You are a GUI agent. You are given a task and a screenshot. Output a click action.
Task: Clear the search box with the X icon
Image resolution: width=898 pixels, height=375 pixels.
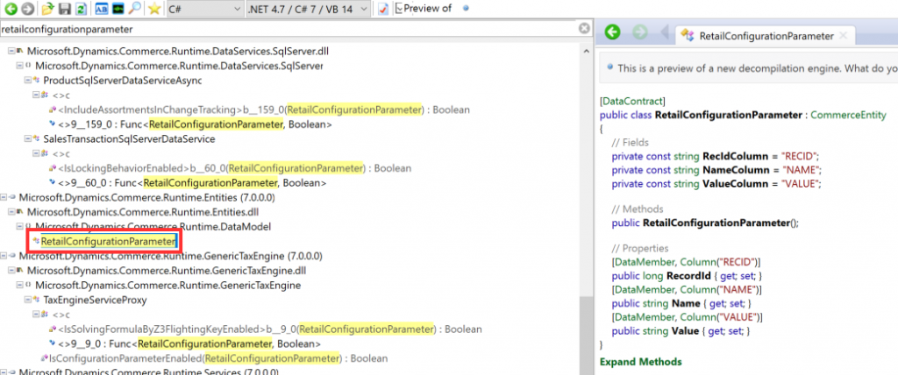click(x=583, y=29)
